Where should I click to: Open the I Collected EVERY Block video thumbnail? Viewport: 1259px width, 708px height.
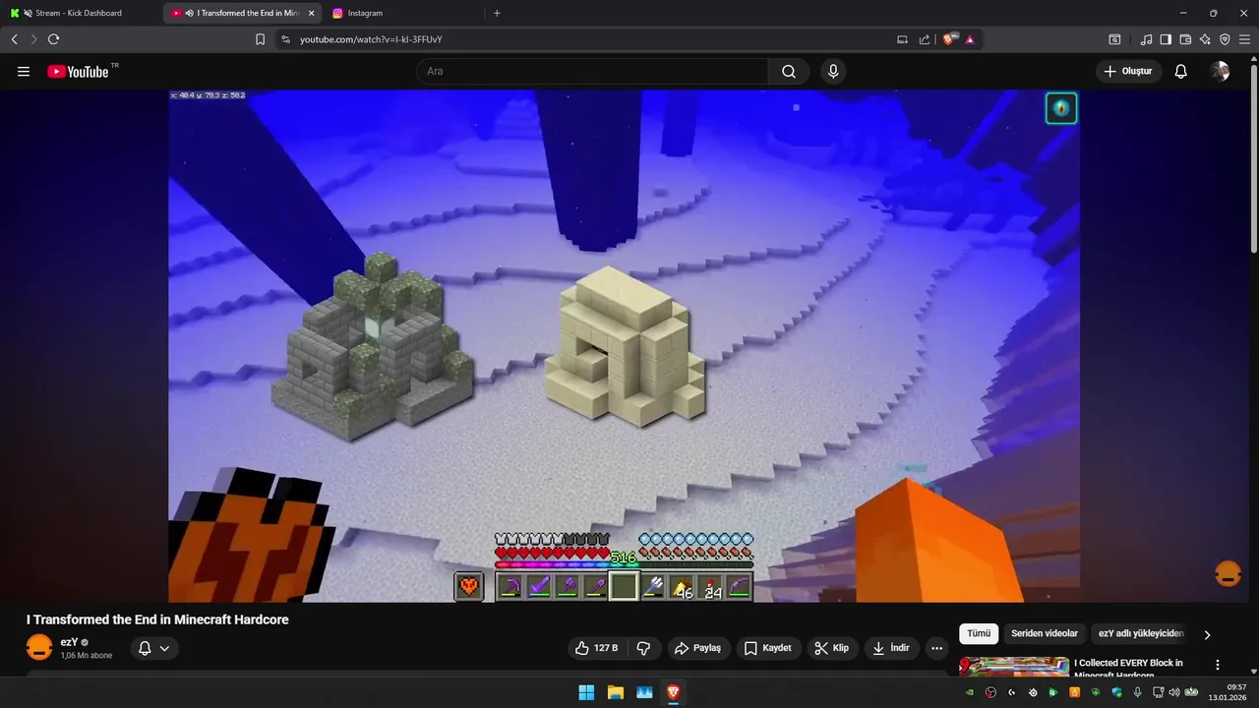click(1014, 667)
